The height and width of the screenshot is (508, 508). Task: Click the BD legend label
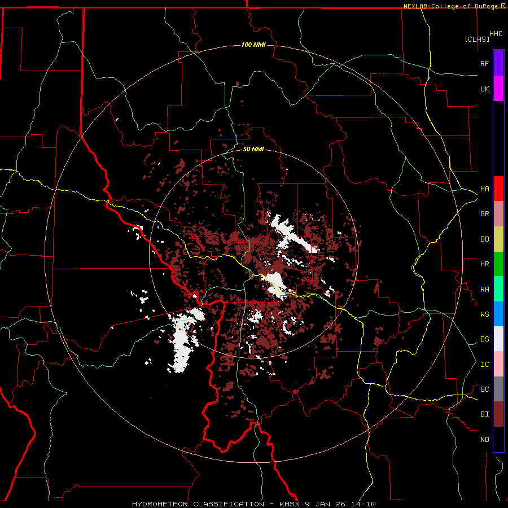pos(484,239)
